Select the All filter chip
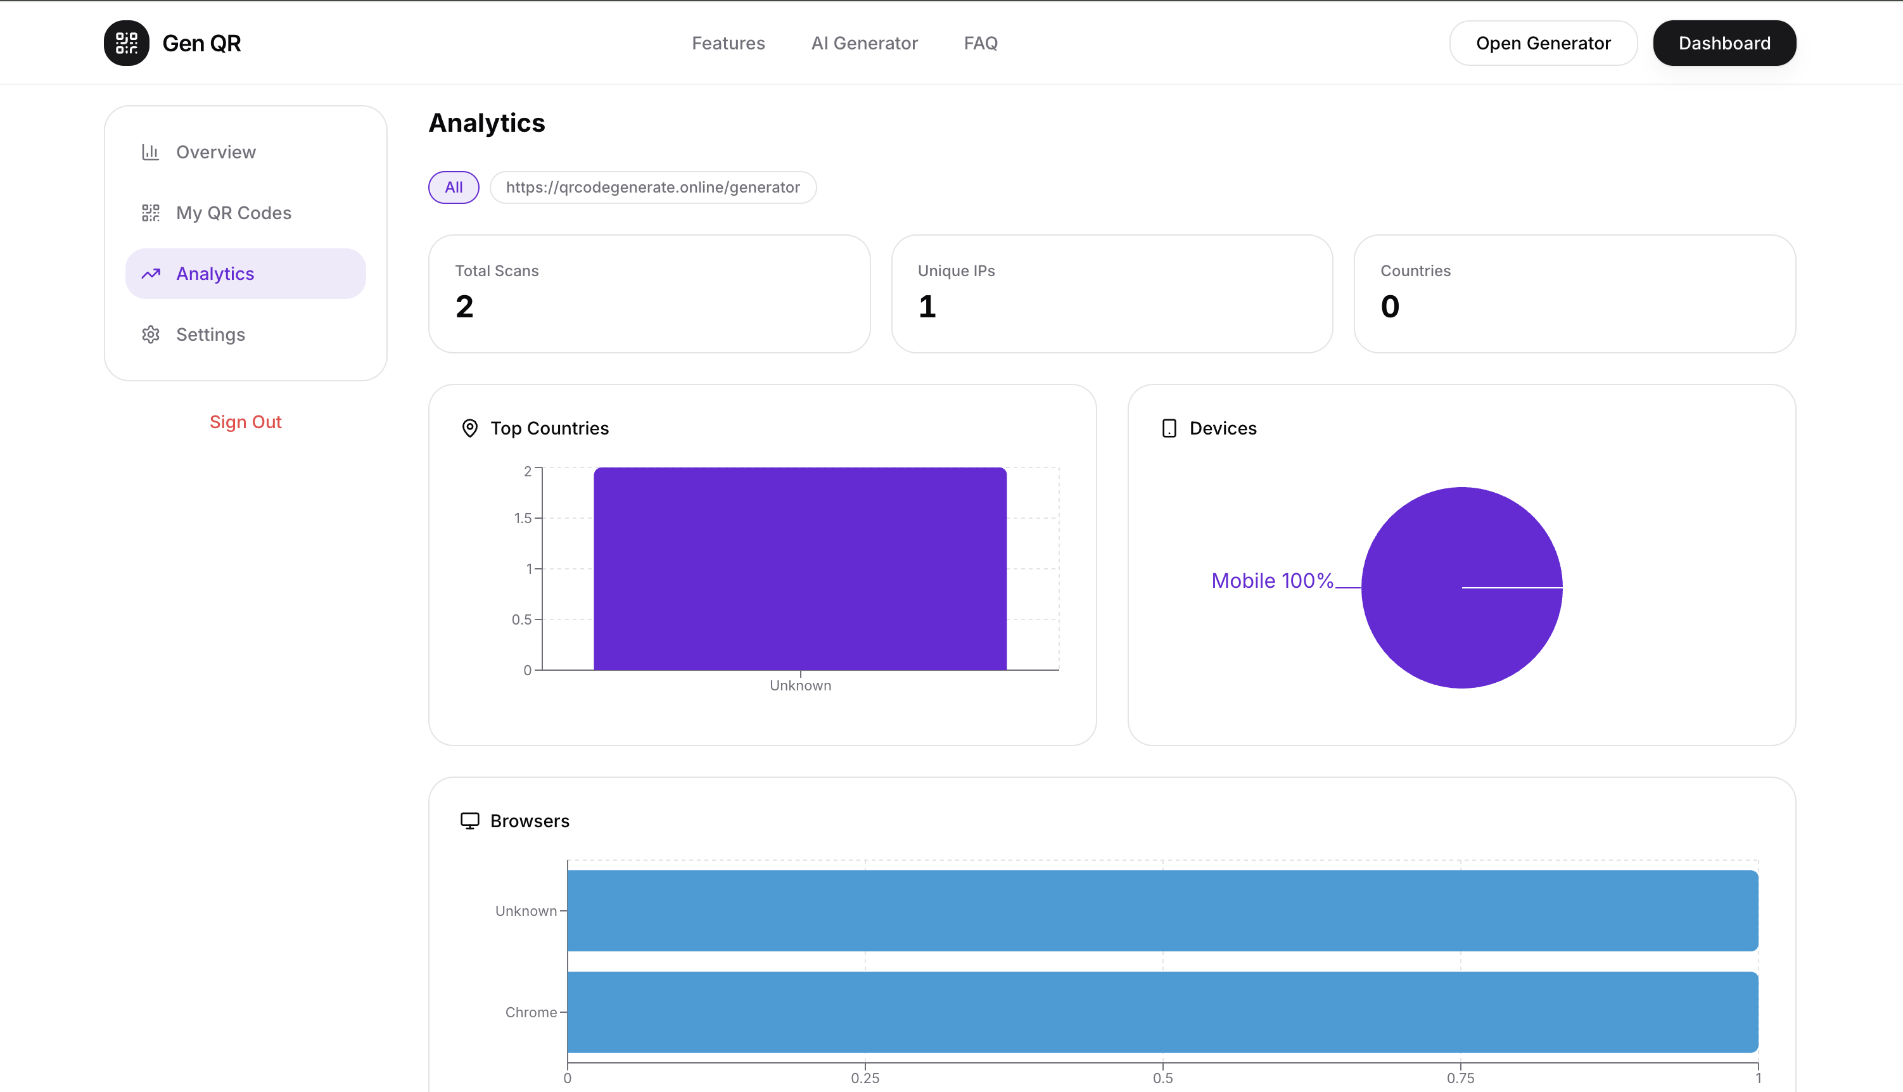This screenshot has width=1903, height=1092. pos(453,187)
